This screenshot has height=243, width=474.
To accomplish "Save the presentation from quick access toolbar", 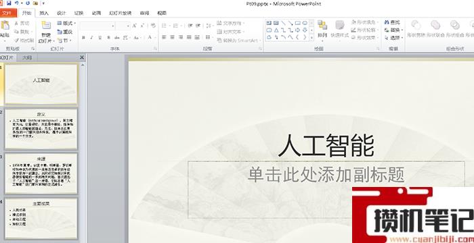I will coord(9,3).
